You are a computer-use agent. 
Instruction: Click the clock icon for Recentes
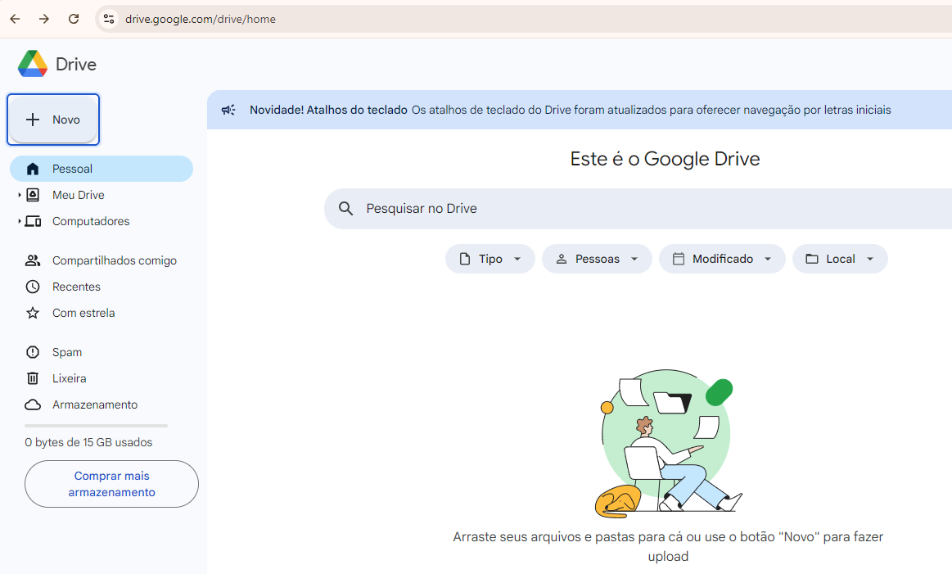click(33, 287)
